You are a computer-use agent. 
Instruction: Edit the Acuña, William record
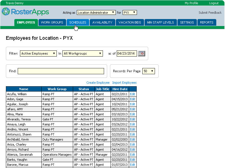(132, 94)
